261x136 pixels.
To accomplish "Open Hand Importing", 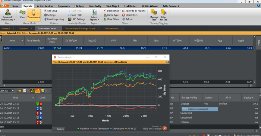I will tap(54, 19).
